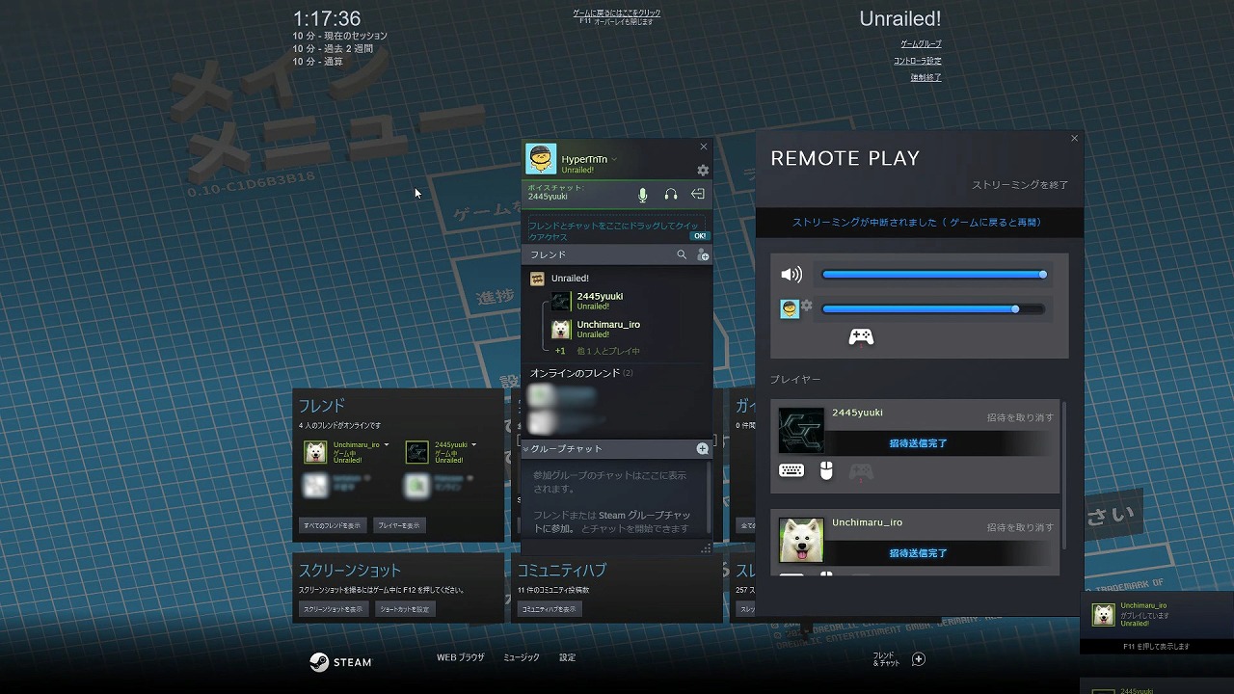
Task: Toggle controller input for 2445yuuki
Action: tap(861, 471)
